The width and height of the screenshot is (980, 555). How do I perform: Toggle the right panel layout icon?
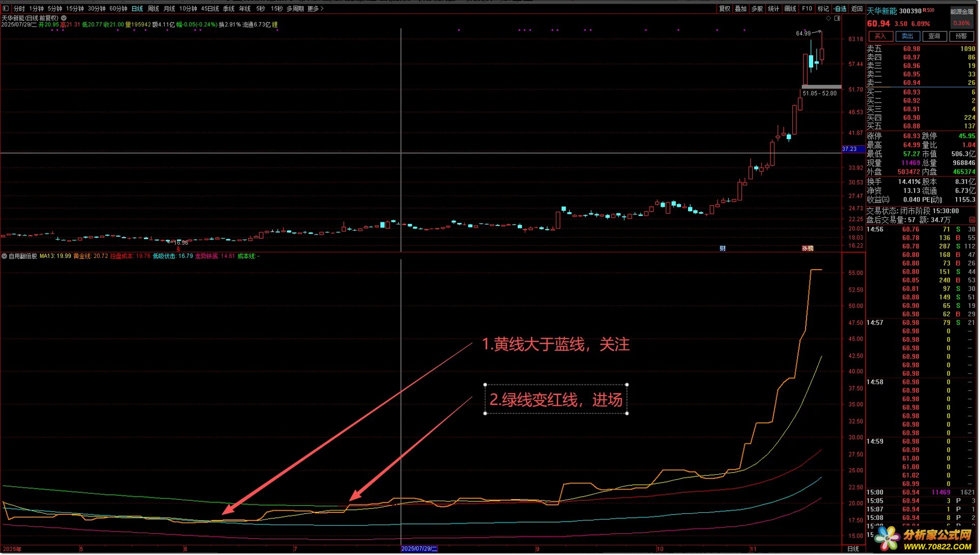837,18
